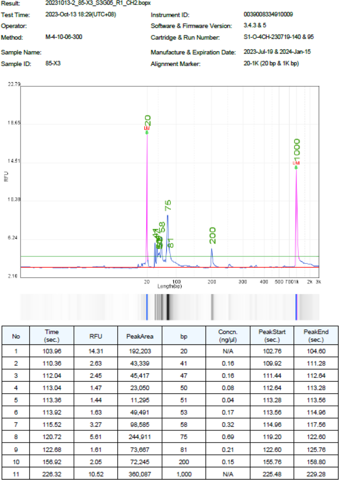This screenshot has width=339, height=480.
Task: Click the blue lower marker band in gel image
Action: [147, 307]
